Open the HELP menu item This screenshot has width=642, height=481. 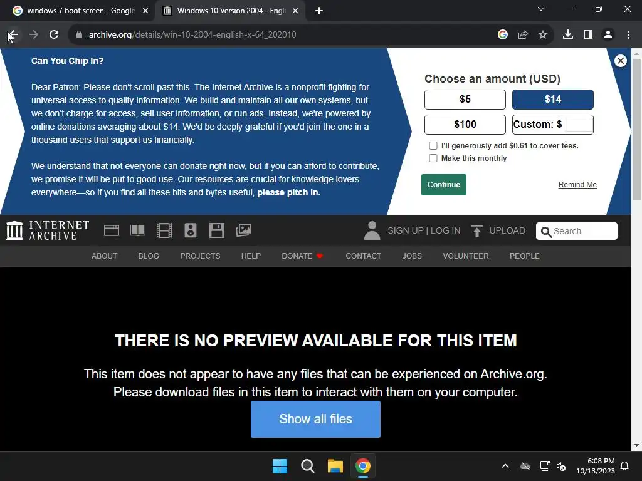pyautogui.click(x=251, y=256)
